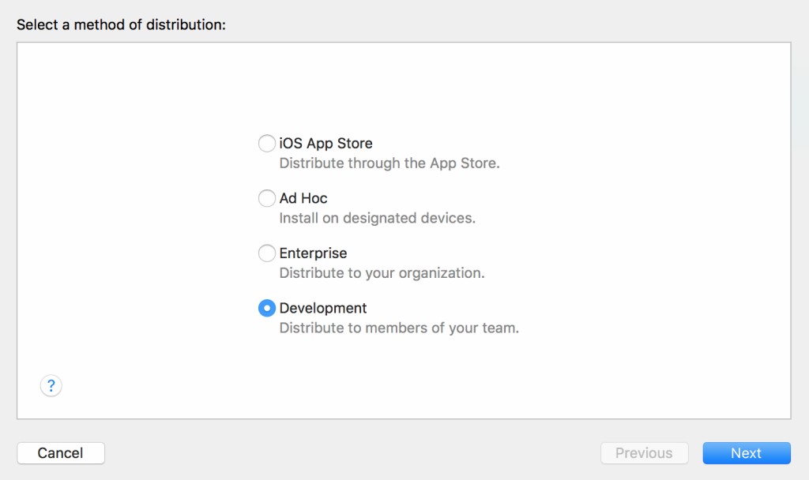Select the iOS App Store radio button
Image resolution: width=809 pixels, height=480 pixels.
267,144
